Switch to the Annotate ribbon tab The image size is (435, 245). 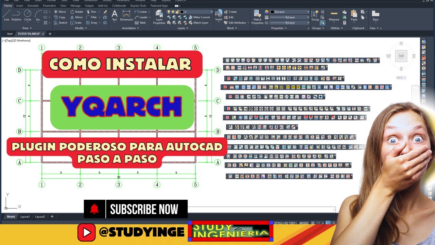(33, 6)
